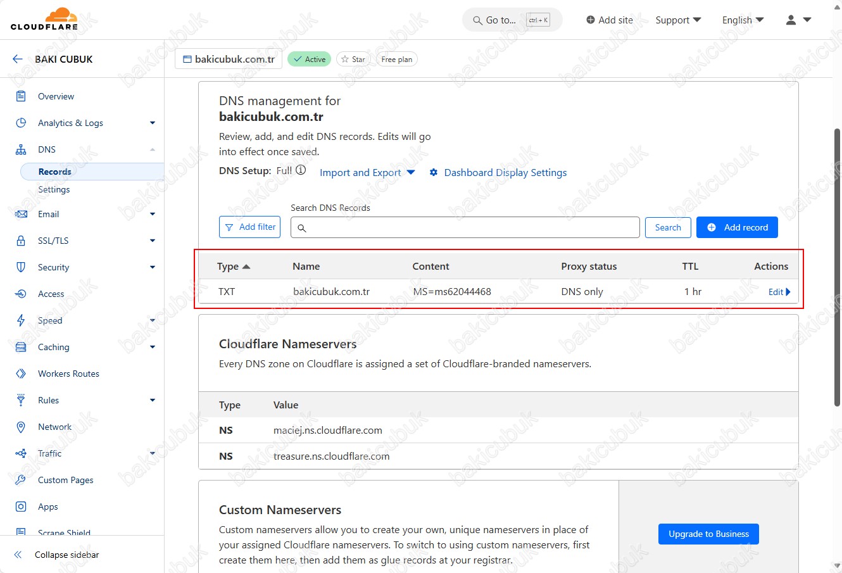This screenshot has height=573, width=842.
Task: Click the maciej.ns.cloudflare.com nameserver
Action: pos(328,431)
